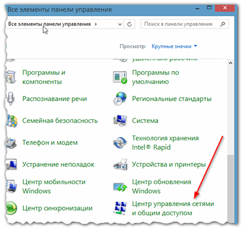Open 'Устройства и принтеры' link
Viewport: 243px width, 230px height.
169,164
